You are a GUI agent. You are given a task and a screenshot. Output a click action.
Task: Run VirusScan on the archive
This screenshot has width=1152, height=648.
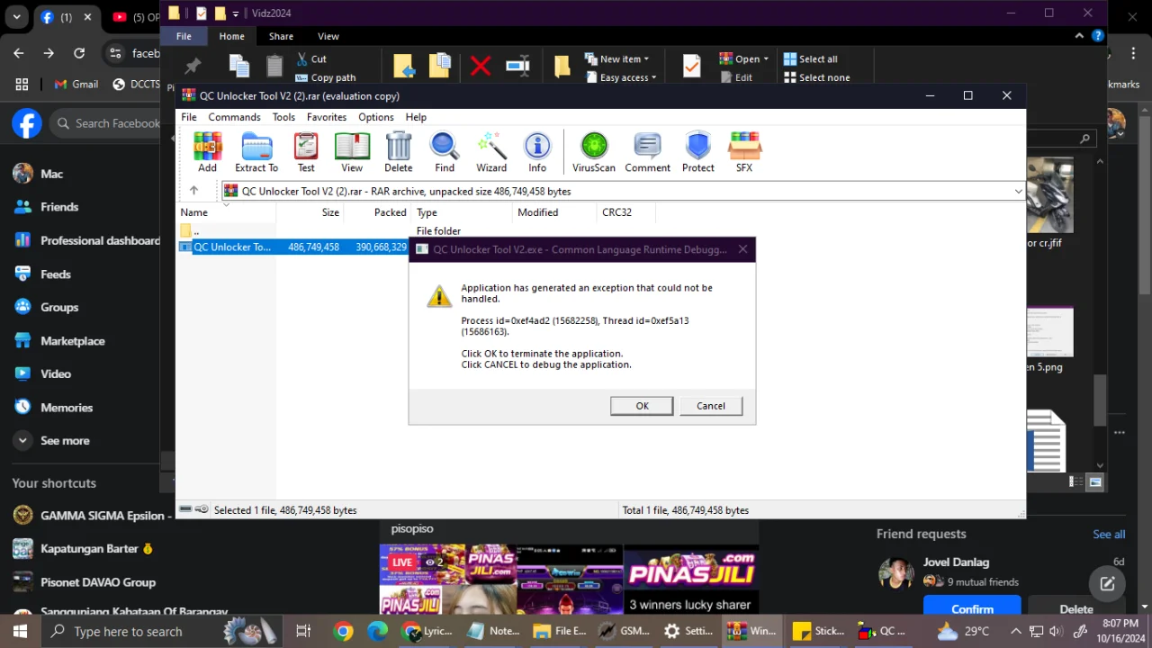[x=594, y=152]
